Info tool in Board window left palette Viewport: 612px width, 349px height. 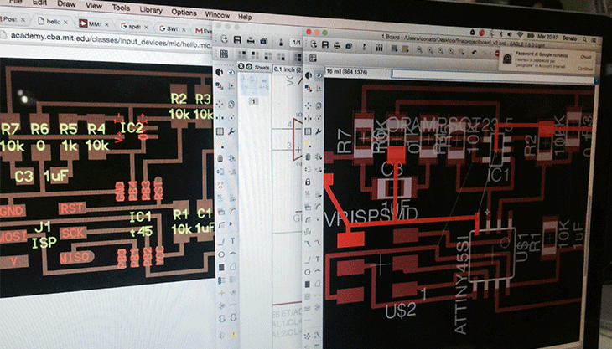pyautogui.click(x=309, y=75)
